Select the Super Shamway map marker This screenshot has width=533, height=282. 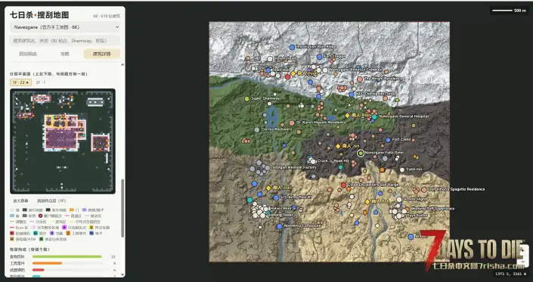[246, 99]
